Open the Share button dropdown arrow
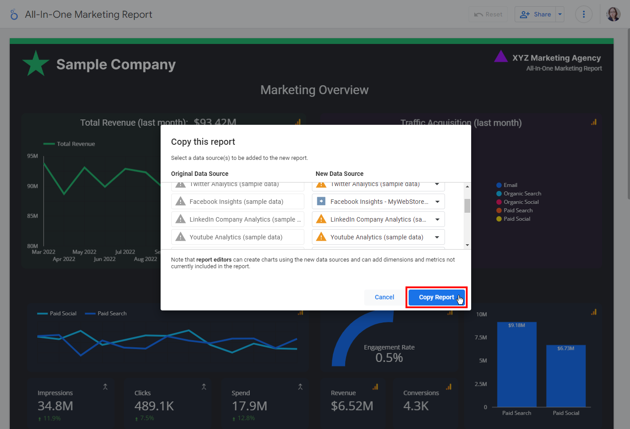Viewport: 630px width, 429px height. coord(560,15)
